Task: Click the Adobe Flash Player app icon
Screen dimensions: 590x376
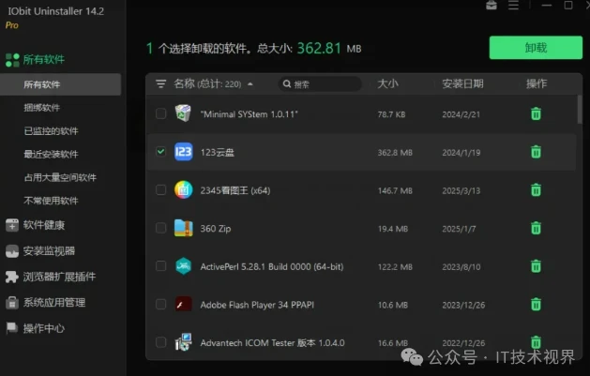Action: (x=183, y=304)
